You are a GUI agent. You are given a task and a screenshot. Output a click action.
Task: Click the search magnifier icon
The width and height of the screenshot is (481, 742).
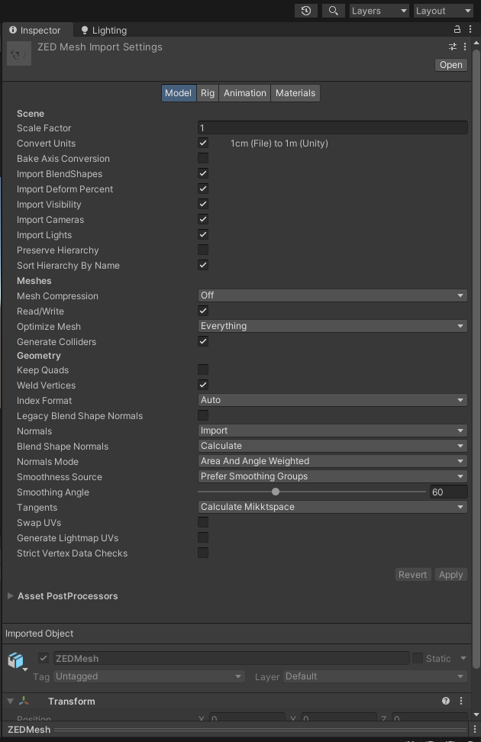(334, 11)
